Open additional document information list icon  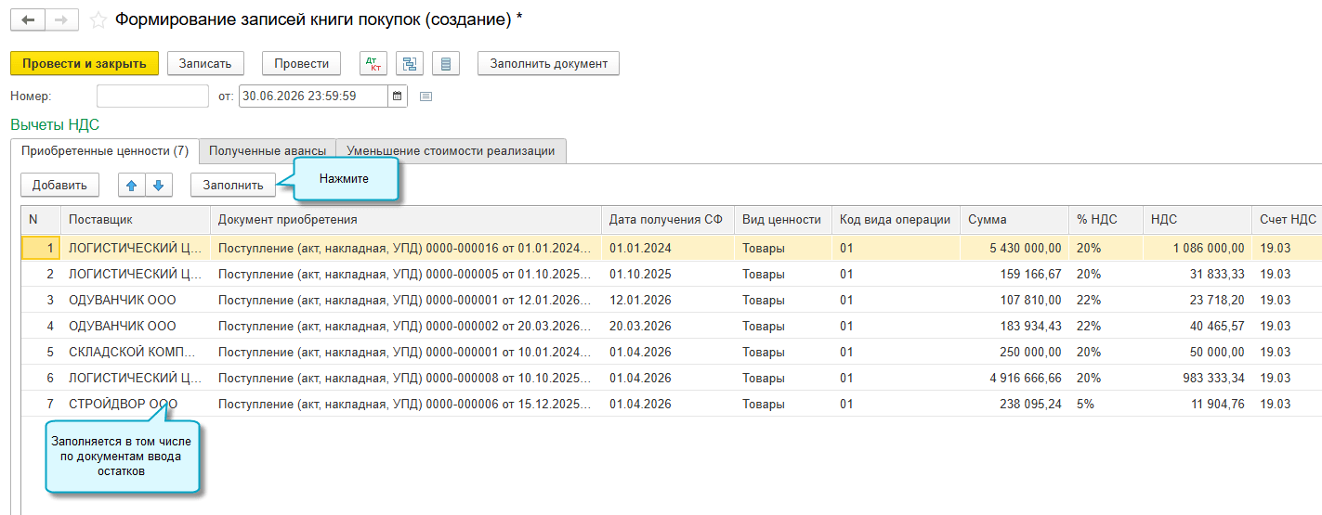pos(446,63)
